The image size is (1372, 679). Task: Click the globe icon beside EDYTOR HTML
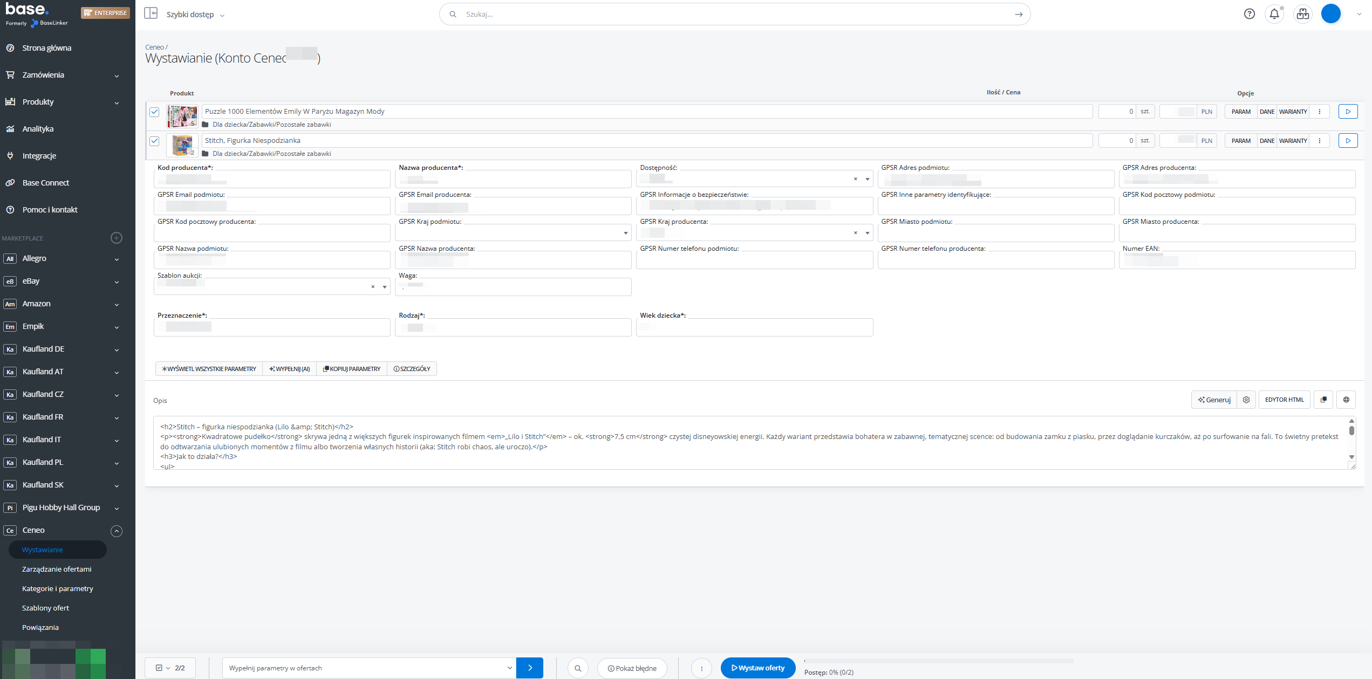(1346, 400)
